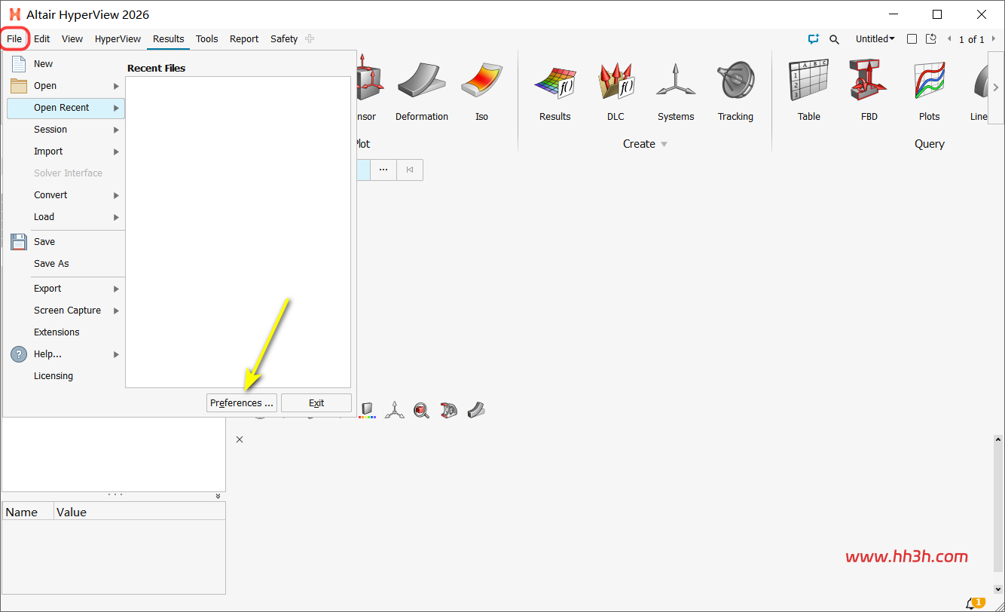Image resolution: width=1005 pixels, height=612 pixels.
Task: Expand the Untitled page dropdown
Action: point(875,39)
